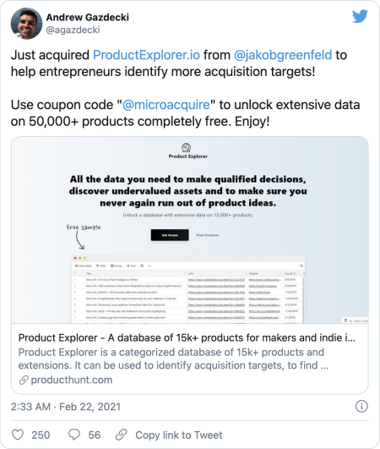Click the Twitter bird logo
Viewport: 380px width, 449px height.
(360, 16)
